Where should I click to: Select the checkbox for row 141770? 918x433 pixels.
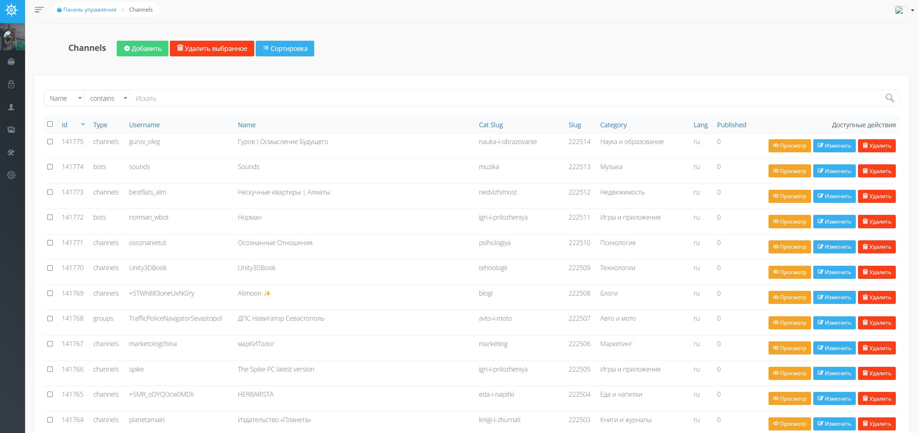[x=50, y=268]
